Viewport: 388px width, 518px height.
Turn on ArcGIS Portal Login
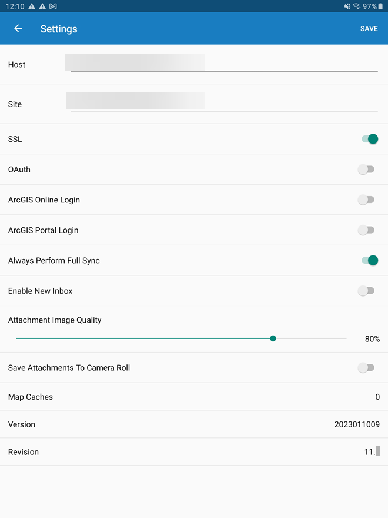pos(366,230)
